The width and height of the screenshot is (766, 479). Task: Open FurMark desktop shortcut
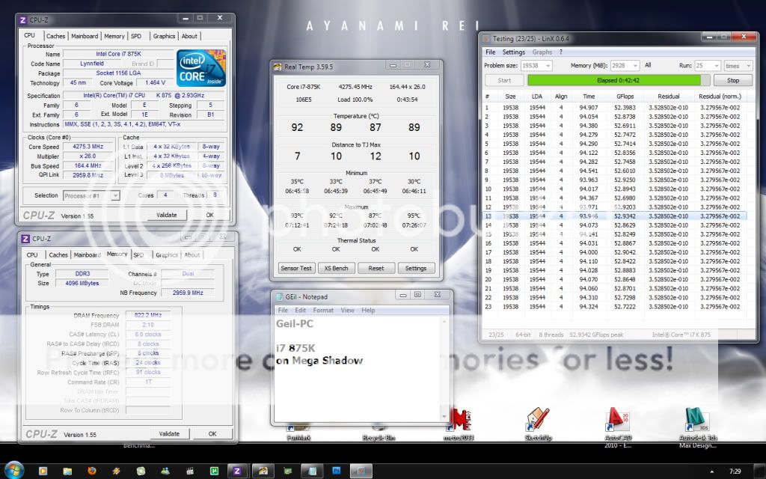point(298,432)
